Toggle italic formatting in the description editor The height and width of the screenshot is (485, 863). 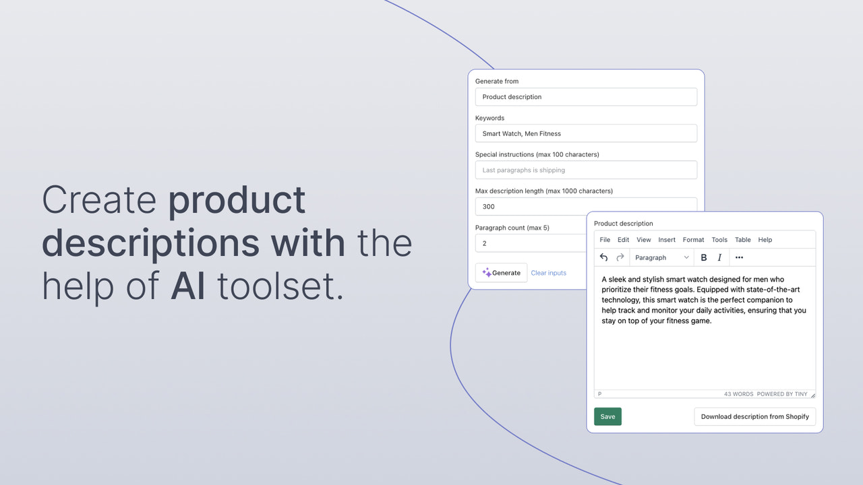click(719, 257)
